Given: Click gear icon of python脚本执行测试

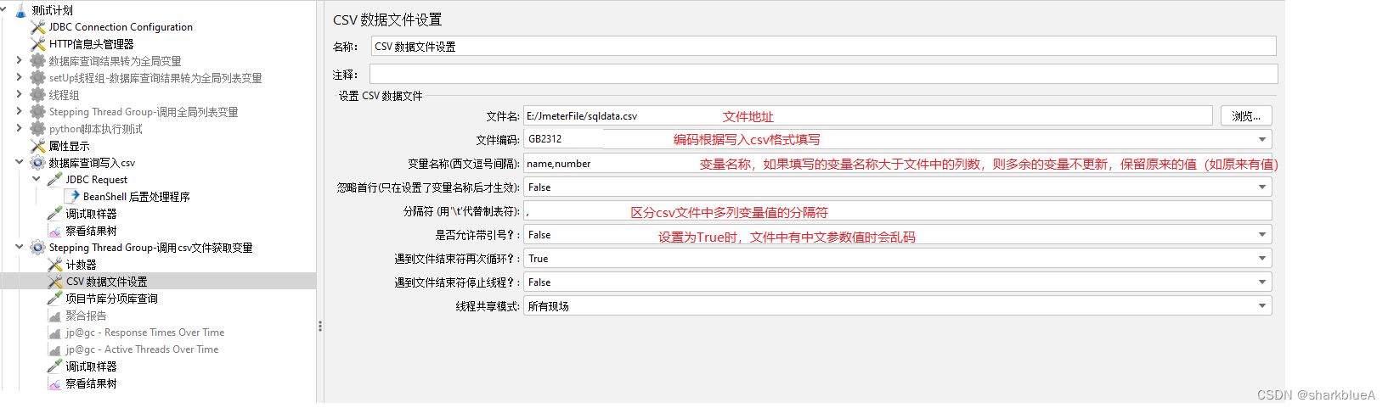Looking at the screenshot, I should coord(38,129).
